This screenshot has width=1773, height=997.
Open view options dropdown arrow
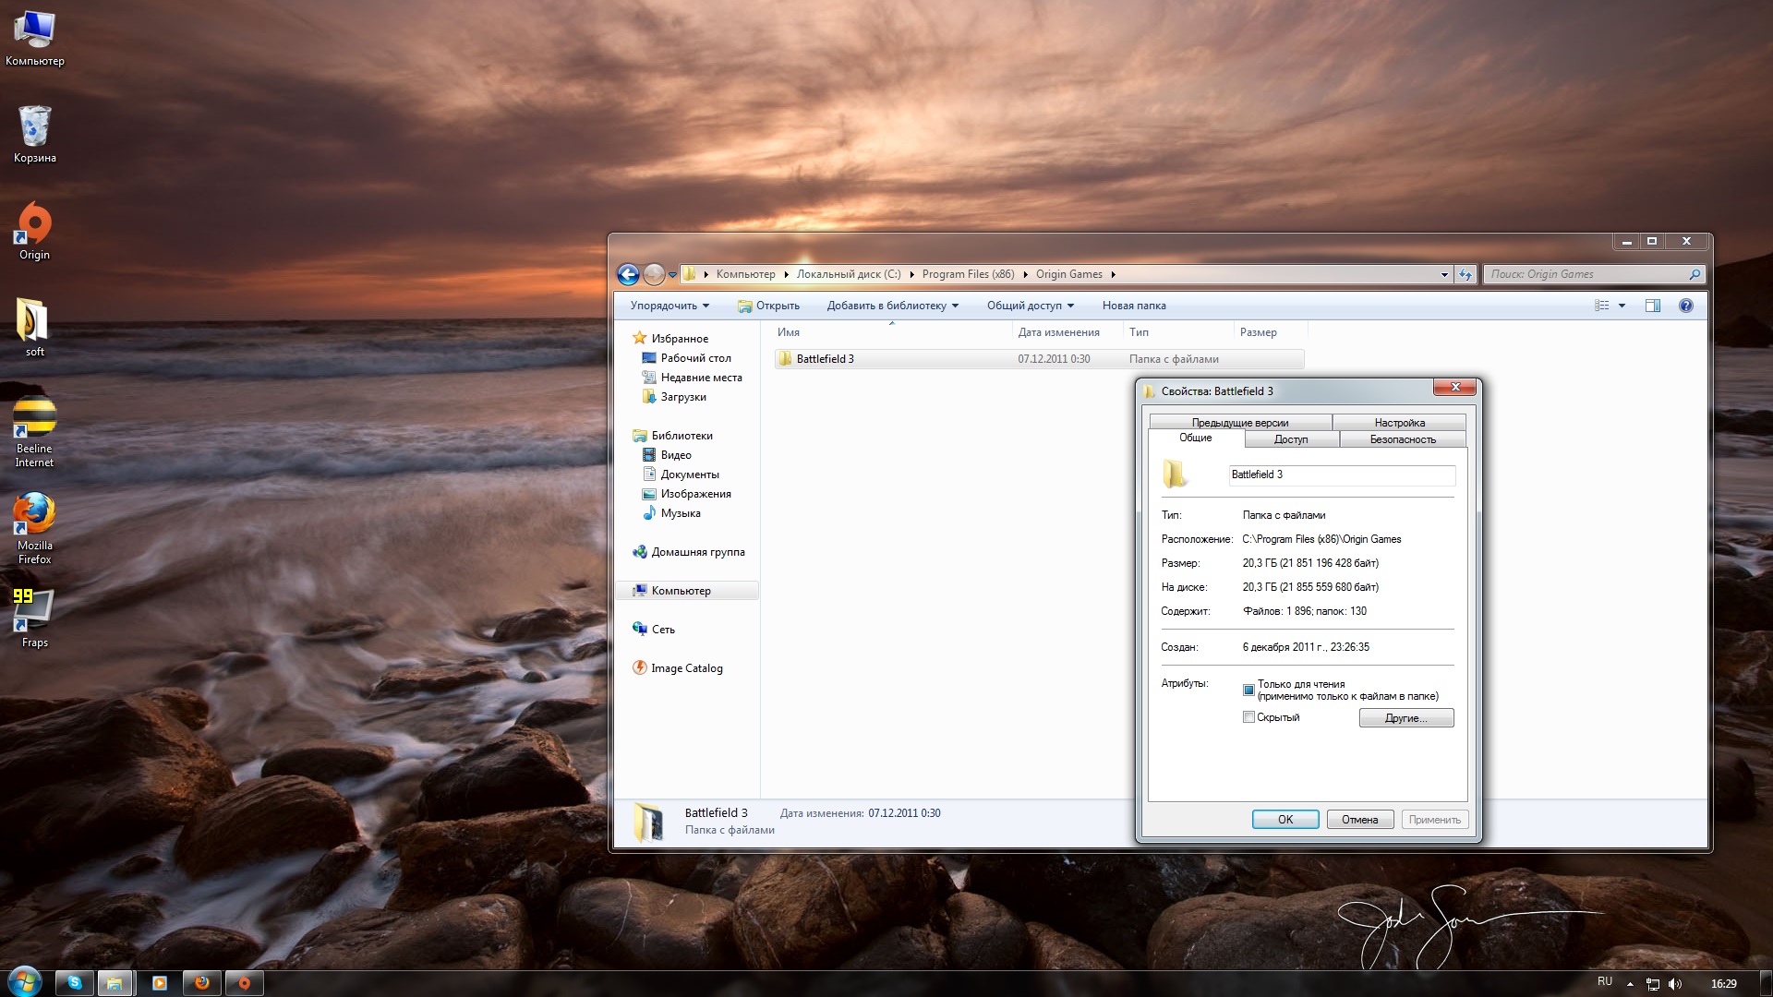1622,306
